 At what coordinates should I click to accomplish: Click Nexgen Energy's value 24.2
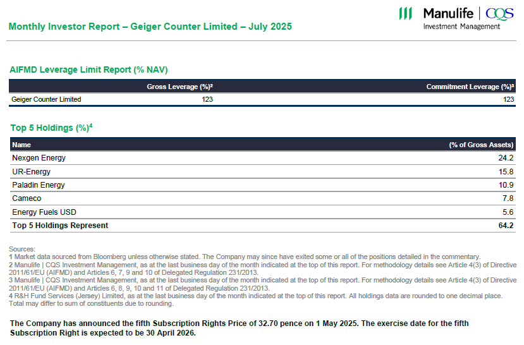tap(506, 157)
